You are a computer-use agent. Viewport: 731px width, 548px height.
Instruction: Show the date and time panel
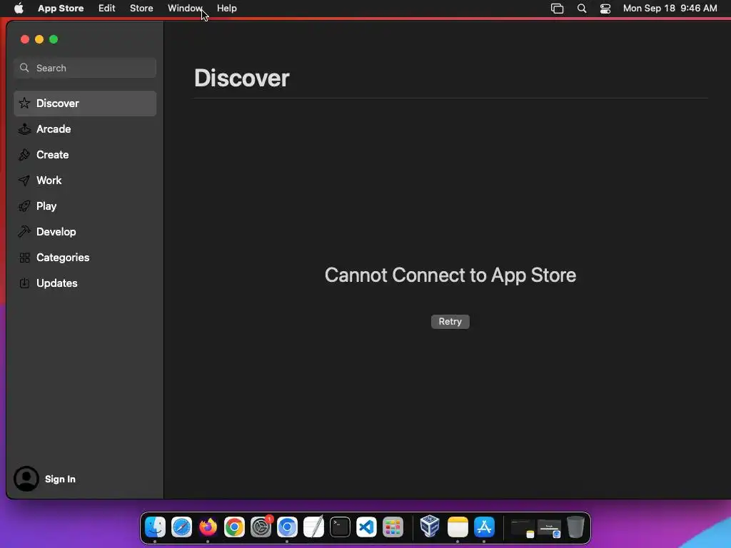coord(670,9)
